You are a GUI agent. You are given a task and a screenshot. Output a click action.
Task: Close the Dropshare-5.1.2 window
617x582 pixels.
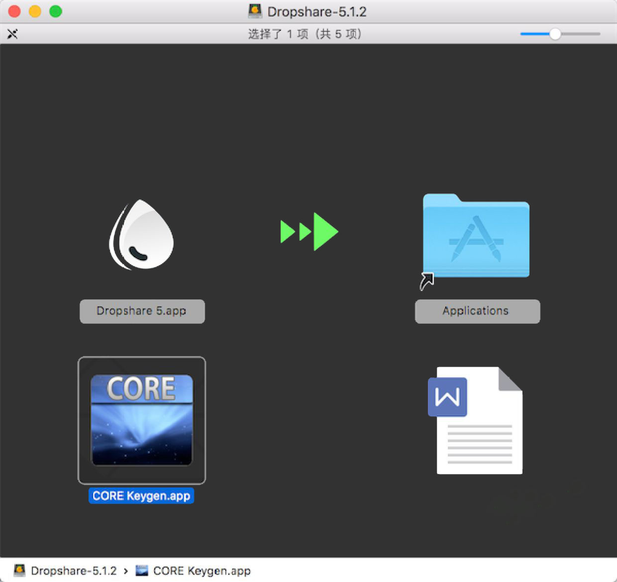[14, 11]
